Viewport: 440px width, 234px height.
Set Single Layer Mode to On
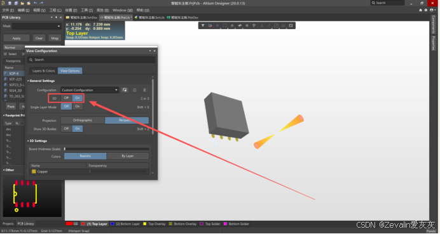[x=78, y=107]
